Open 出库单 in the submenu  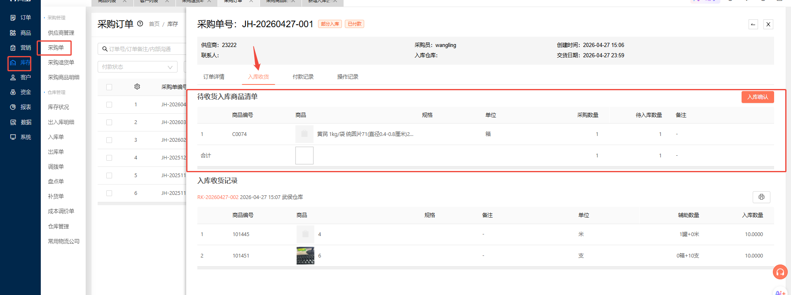tap(56, 152)
